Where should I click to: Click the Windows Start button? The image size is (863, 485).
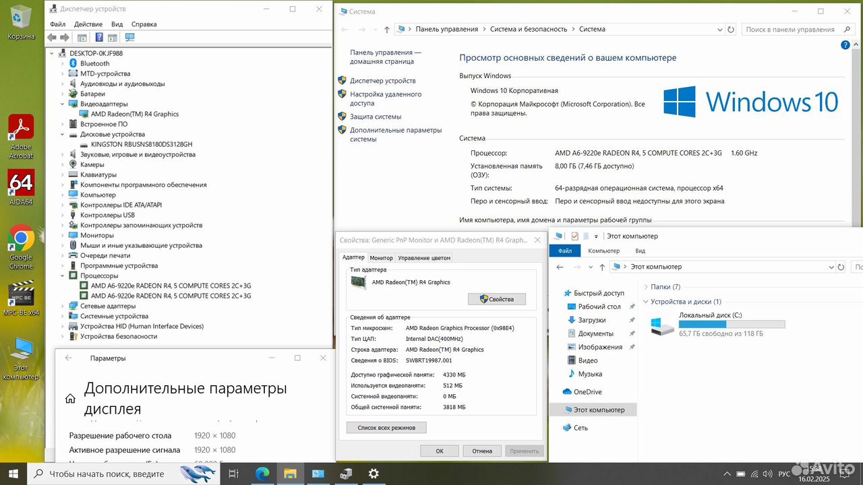point(13,474)
